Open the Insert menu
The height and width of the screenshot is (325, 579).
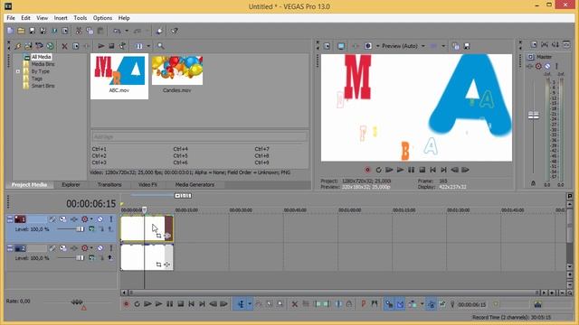click(x=61, y=18)
